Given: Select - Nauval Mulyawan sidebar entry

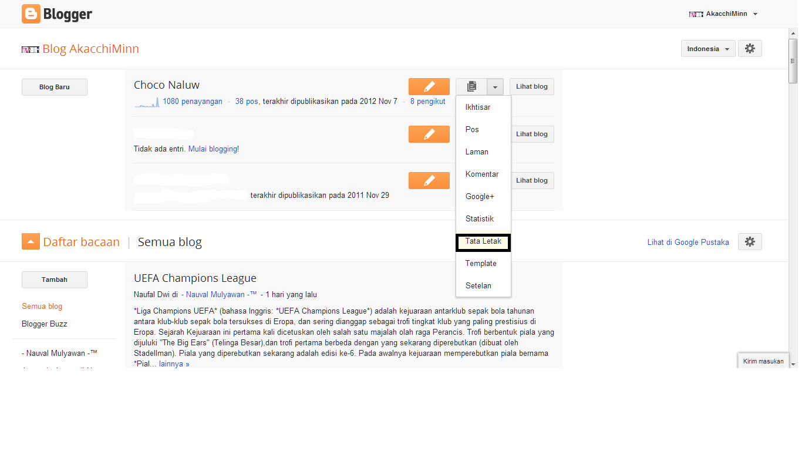Looking at the screenshot, I should [59, 354].
